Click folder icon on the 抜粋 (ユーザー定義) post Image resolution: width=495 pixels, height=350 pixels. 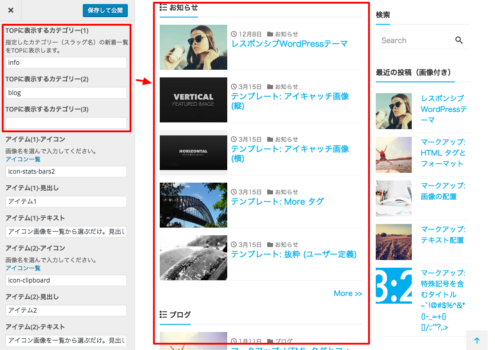click(x=270, y=245)
